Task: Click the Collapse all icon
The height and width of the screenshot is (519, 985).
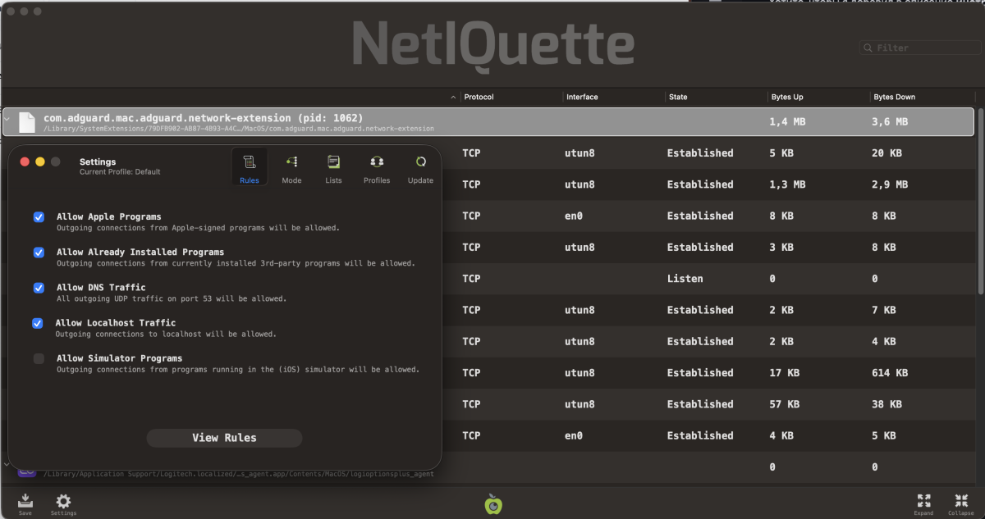Action: pos(960,503)
